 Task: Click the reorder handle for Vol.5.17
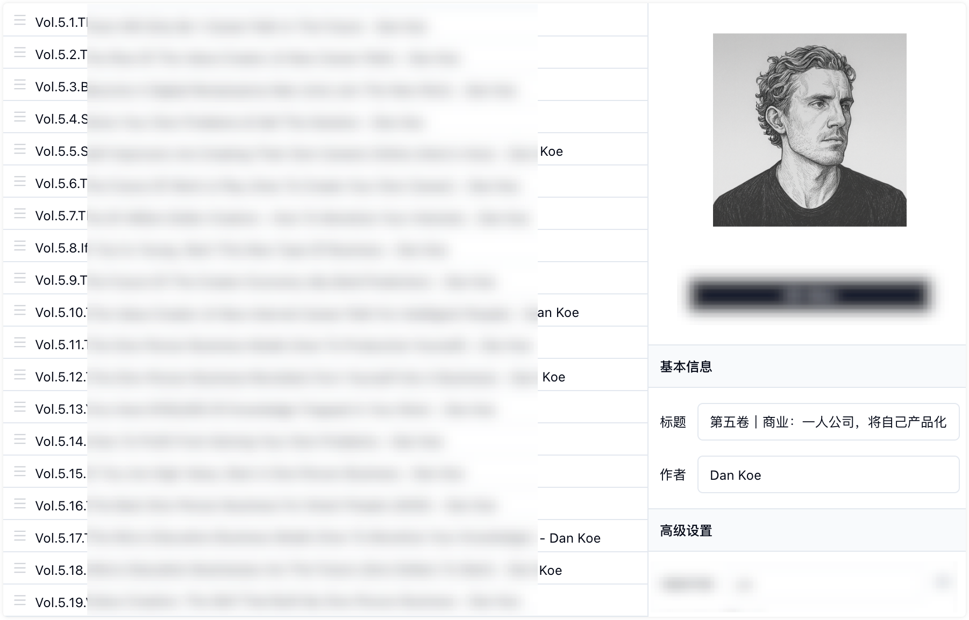click(x=20, y=536)
